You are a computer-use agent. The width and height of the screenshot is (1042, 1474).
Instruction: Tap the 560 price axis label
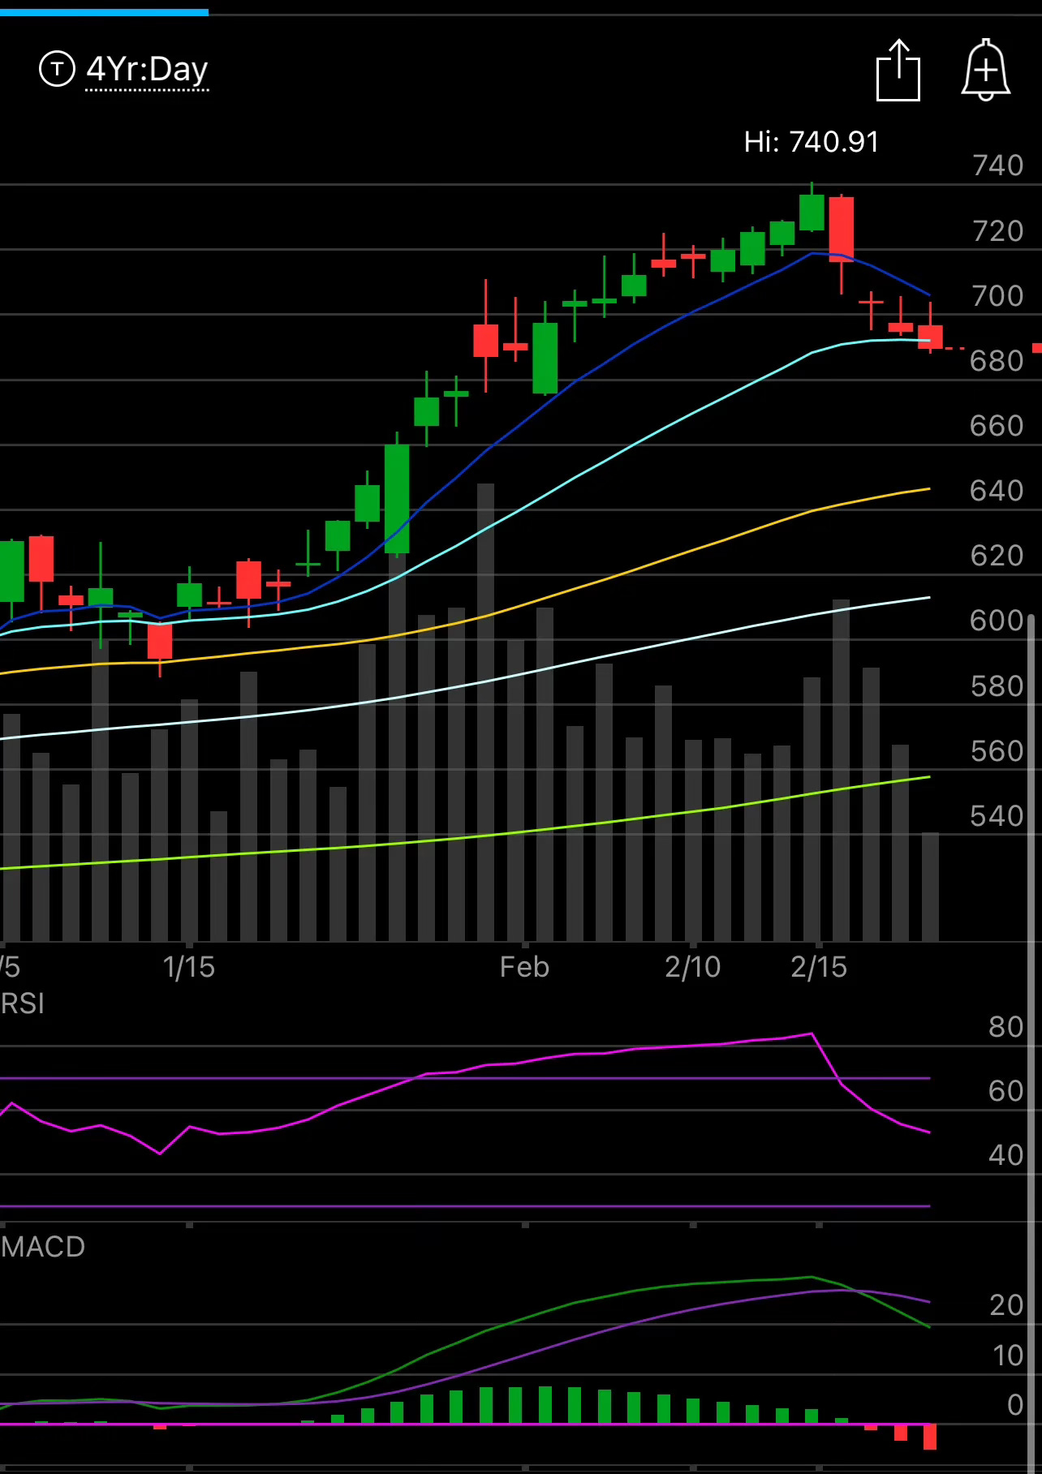click(997, 751)
